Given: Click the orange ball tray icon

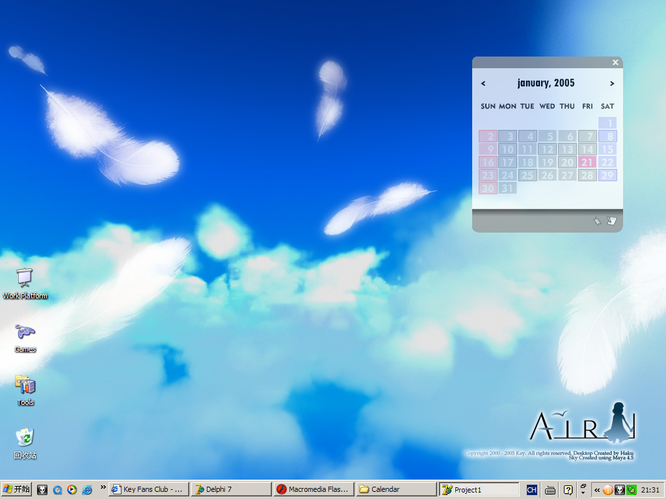Looking at the screenshot, I should tap(608, 490).
